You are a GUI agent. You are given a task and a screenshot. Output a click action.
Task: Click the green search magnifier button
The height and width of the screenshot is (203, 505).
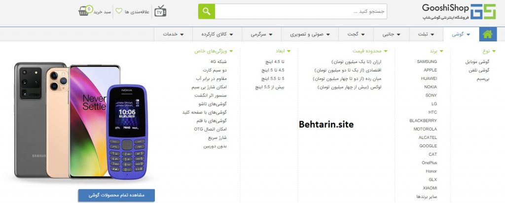[x=207, y=11]
